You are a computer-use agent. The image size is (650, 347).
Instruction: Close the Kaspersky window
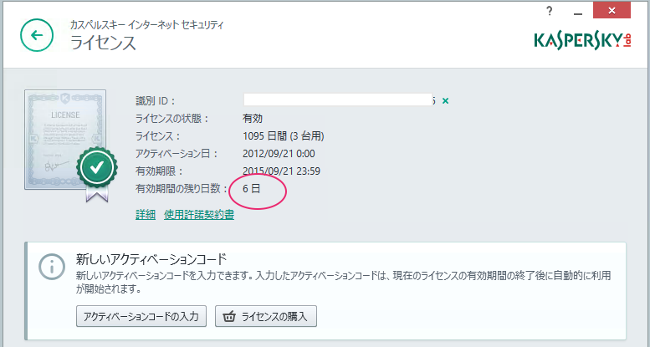[612, 10]
